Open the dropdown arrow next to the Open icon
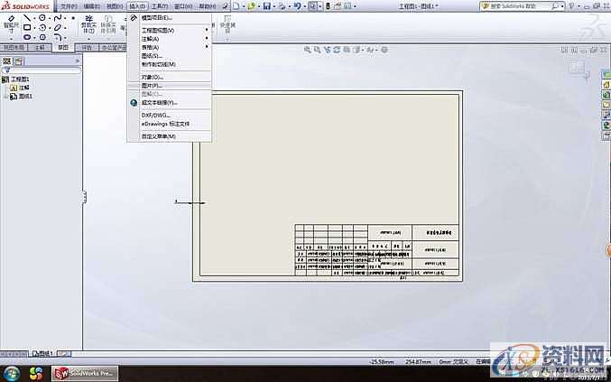Image resolution: width=611 pixels, height=382 pixels. tap(259, 6)
